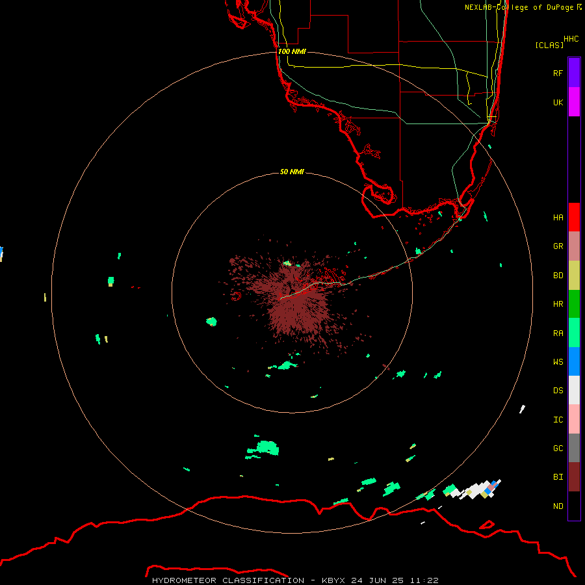Viewport: 585px width, 585px height.
Task: Click the HA legend label
Action: [558, 218]
